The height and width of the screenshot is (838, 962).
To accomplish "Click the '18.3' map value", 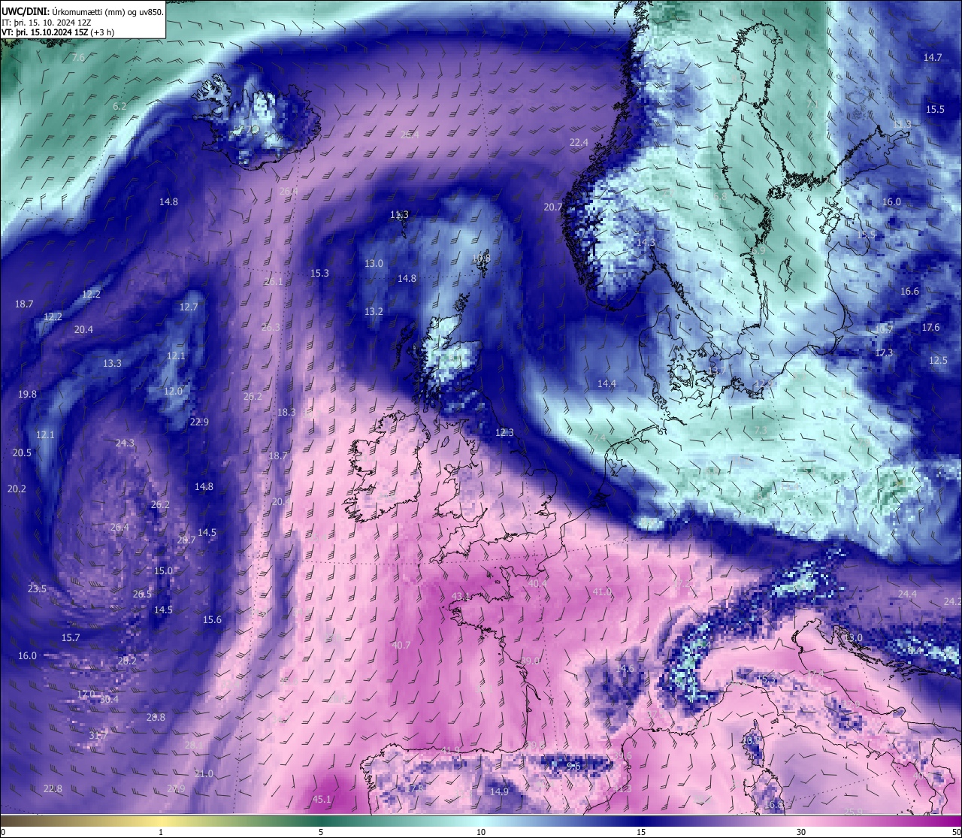I will coord(286,413).
